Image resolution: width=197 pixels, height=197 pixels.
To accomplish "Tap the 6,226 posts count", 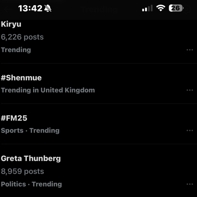I will pyautogui.click(x=22, y=37).
